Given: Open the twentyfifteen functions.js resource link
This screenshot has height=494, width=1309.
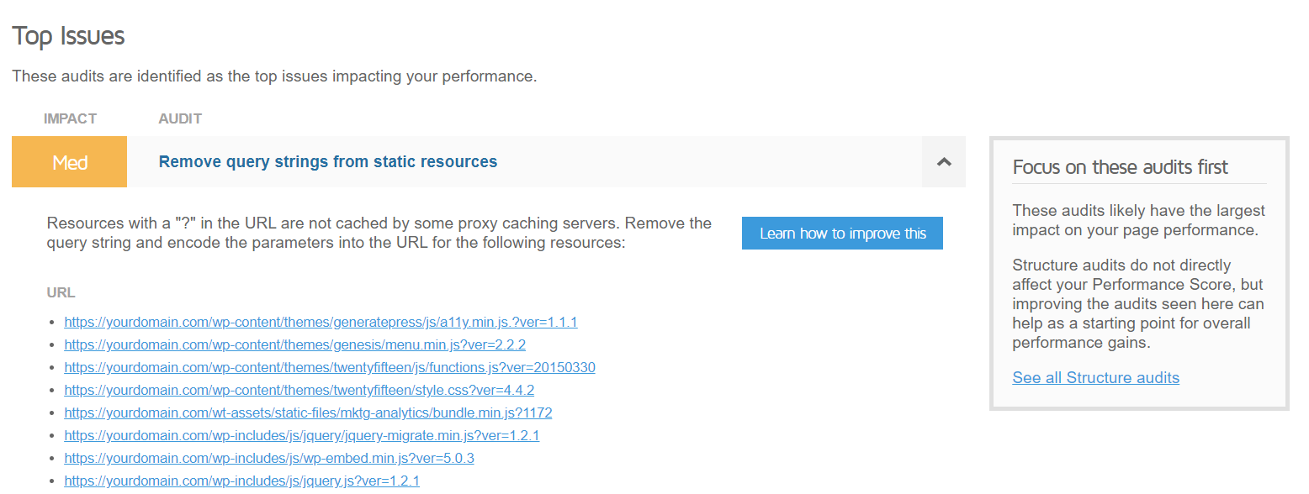Looking at the screenshot, I should click(330, 367).
